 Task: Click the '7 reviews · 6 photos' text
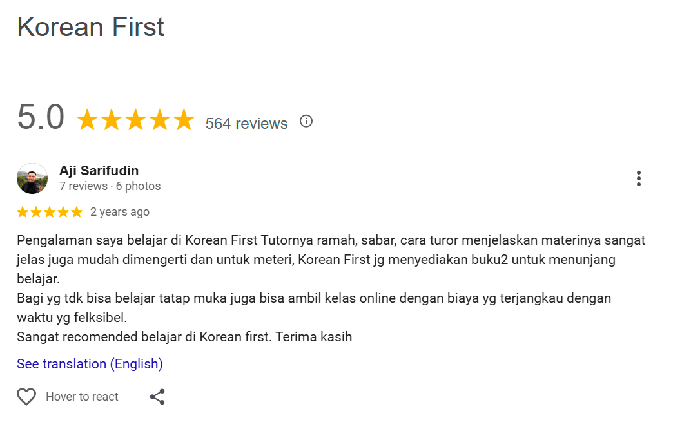tap(110, 186)
